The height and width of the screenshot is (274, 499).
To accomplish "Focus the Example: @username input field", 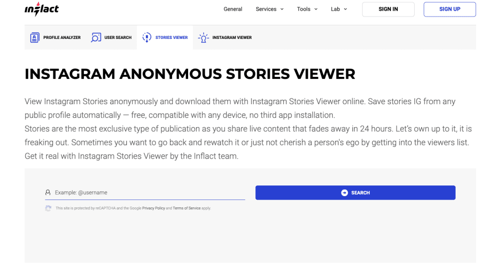I will (x=145, y=193).
